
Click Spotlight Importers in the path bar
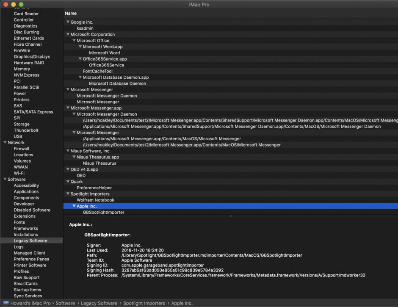tap(145, 303)
